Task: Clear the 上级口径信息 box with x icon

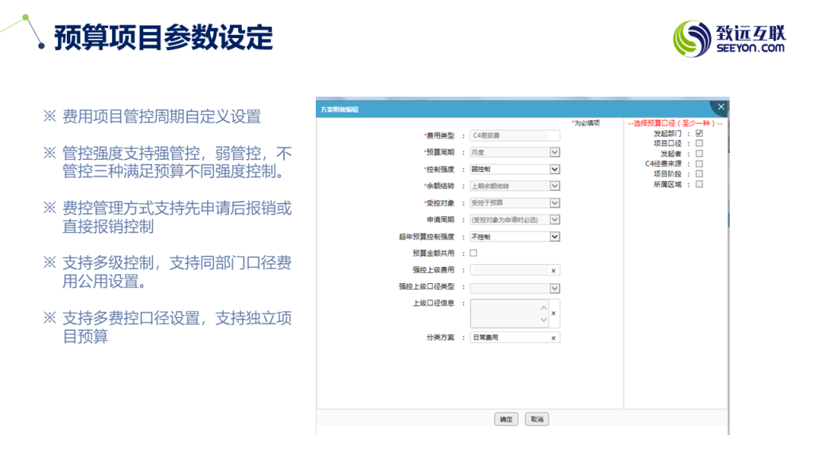Action: (553, 313)
